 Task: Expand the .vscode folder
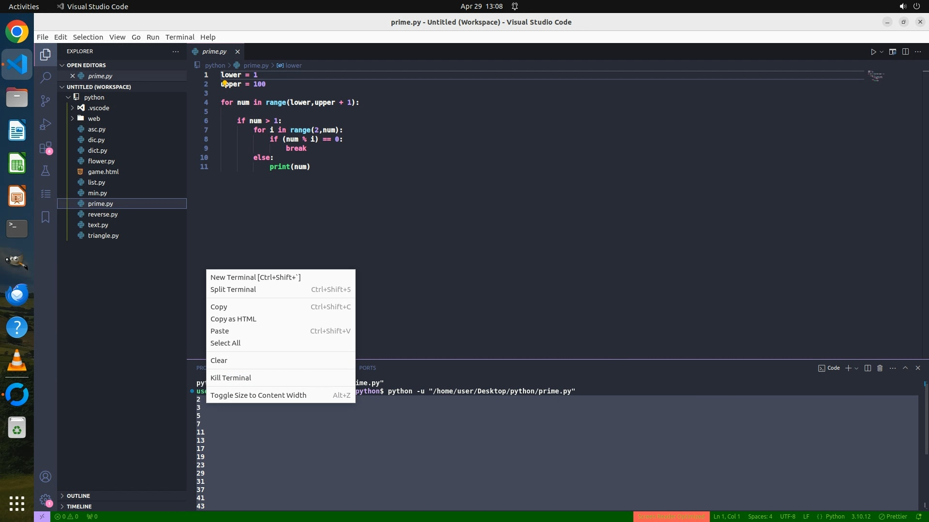98,108
